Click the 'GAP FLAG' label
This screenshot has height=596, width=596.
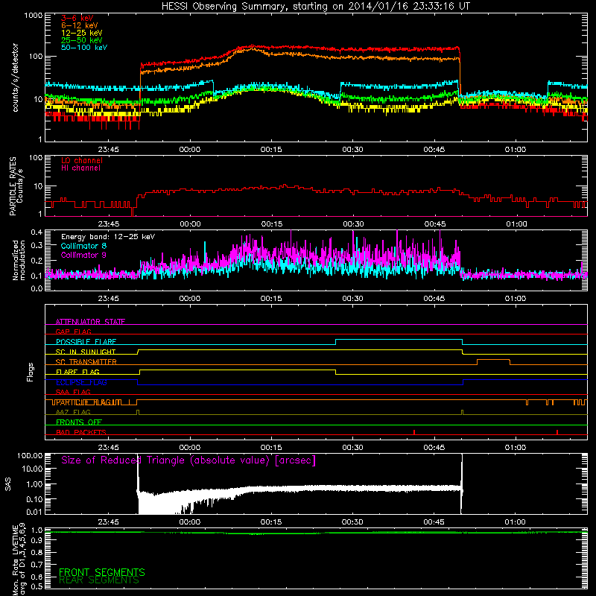coord(73,332)
